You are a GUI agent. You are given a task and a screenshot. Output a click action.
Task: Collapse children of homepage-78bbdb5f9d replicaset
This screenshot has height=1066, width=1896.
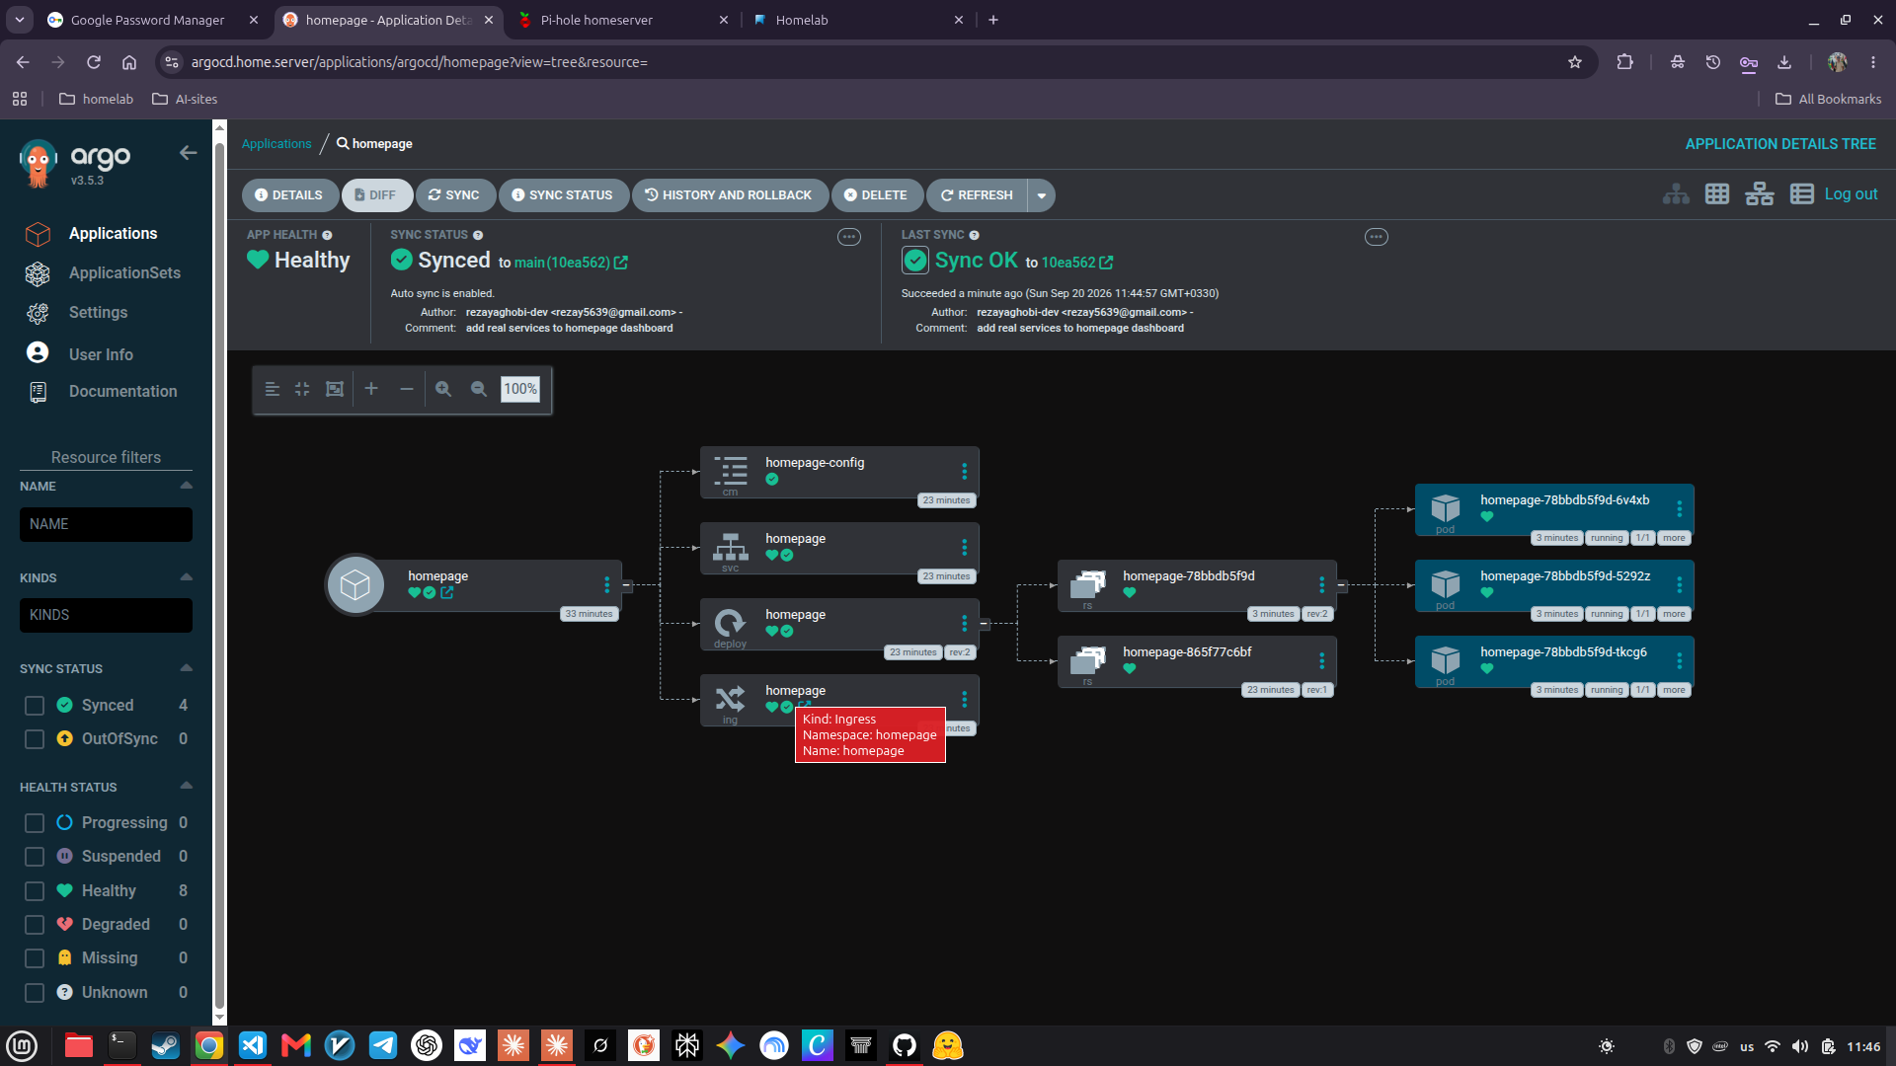tap(1342, 585)
